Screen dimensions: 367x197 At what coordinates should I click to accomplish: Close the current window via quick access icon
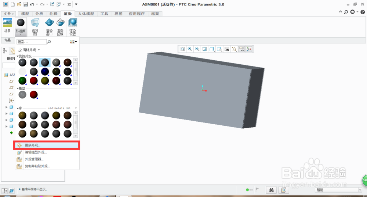coord(69,4)
